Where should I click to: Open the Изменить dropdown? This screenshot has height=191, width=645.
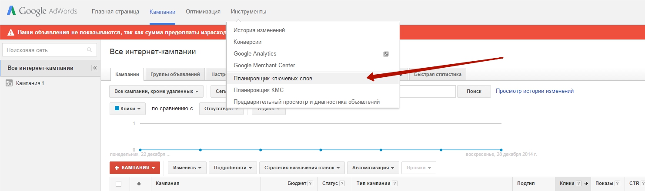[187, 168]
